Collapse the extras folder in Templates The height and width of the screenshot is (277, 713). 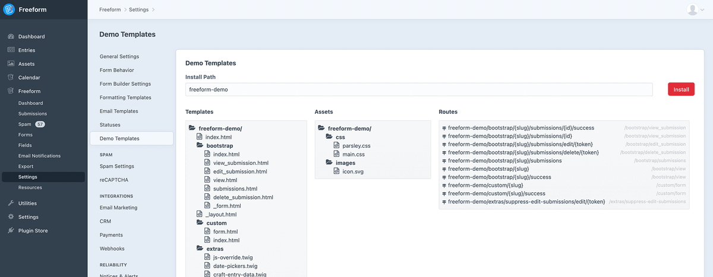[200, 249]
